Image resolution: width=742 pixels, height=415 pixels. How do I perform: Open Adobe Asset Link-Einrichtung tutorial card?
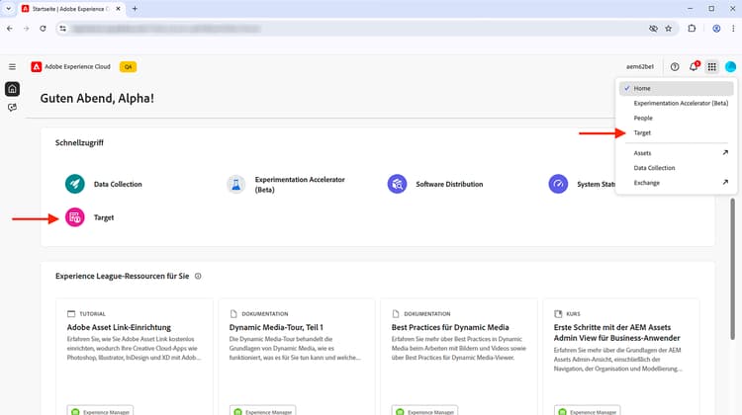click(135, 357)
